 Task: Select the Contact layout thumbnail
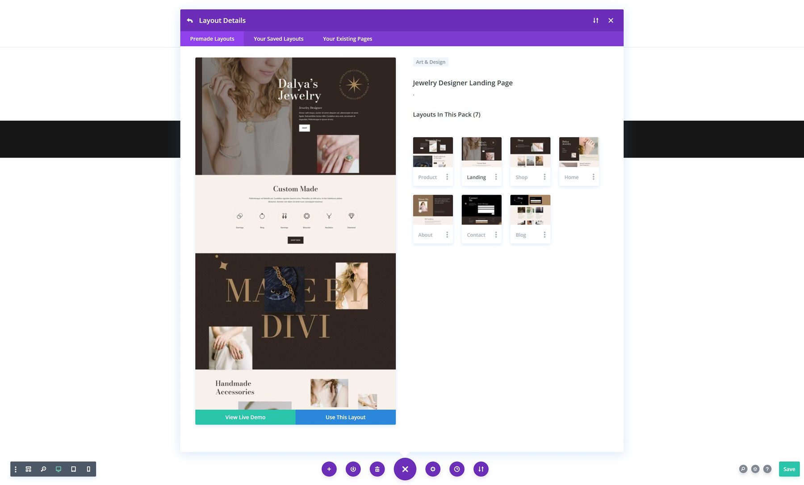481,209
